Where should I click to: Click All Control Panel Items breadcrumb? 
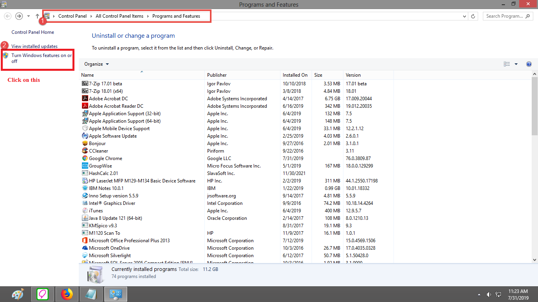(x=120, y=16)
